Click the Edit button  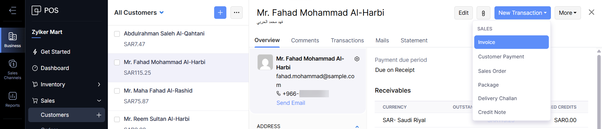click(463, 13)
